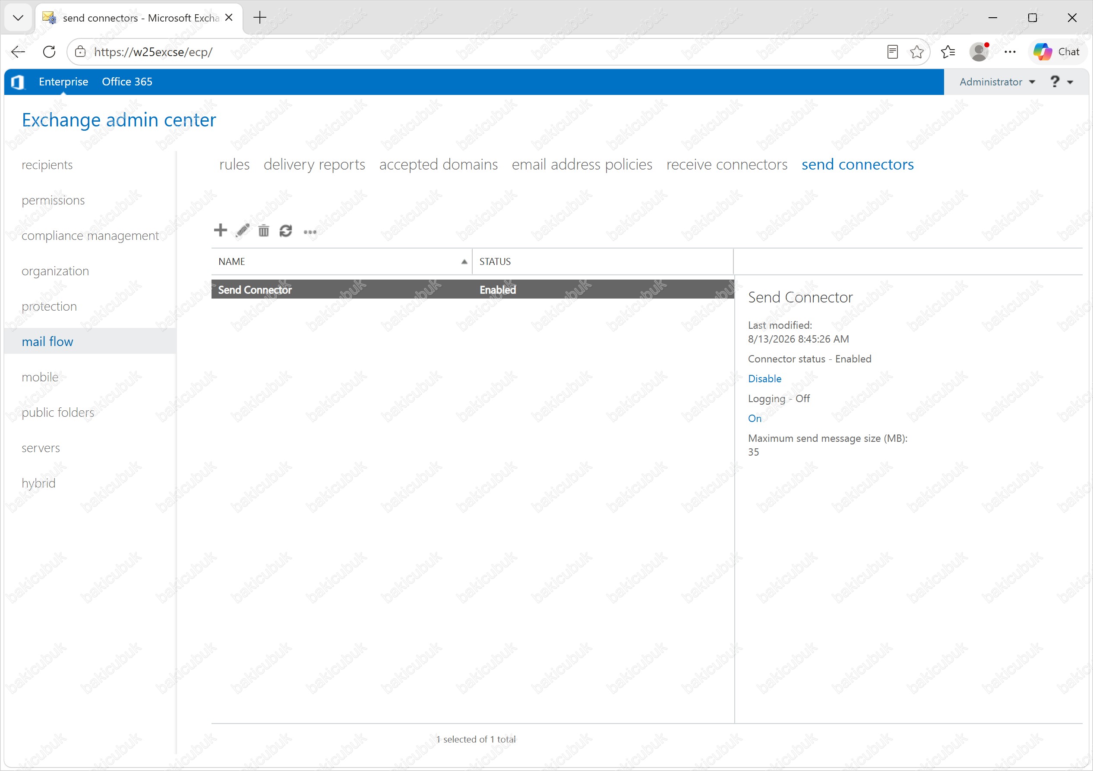
Task: Sort by NAME column arrow
Action: pyautogui.click(x=464, y=262)
